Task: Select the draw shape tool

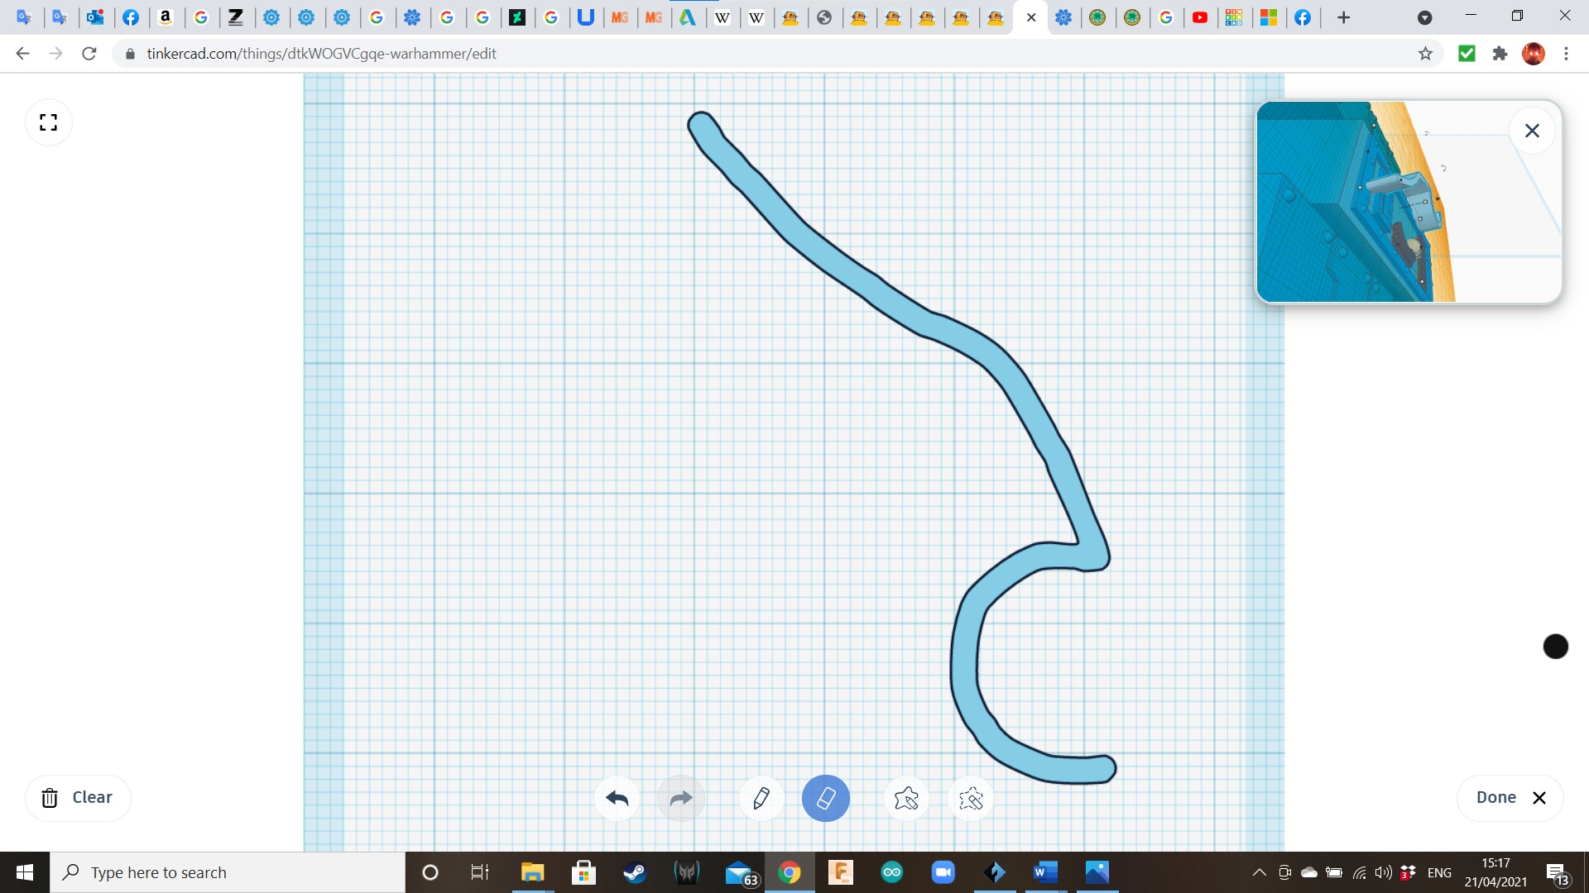Action: (906, 798)
